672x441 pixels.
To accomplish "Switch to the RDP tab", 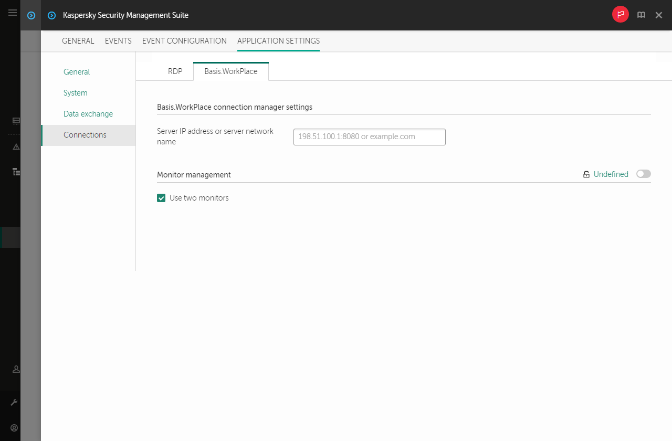I will click(175, 71).
